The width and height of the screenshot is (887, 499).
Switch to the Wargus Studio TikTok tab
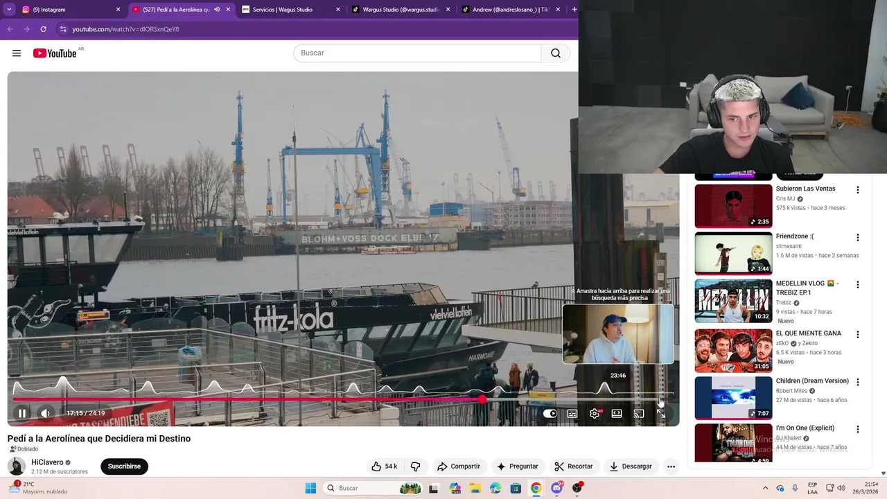click(401, 10)
